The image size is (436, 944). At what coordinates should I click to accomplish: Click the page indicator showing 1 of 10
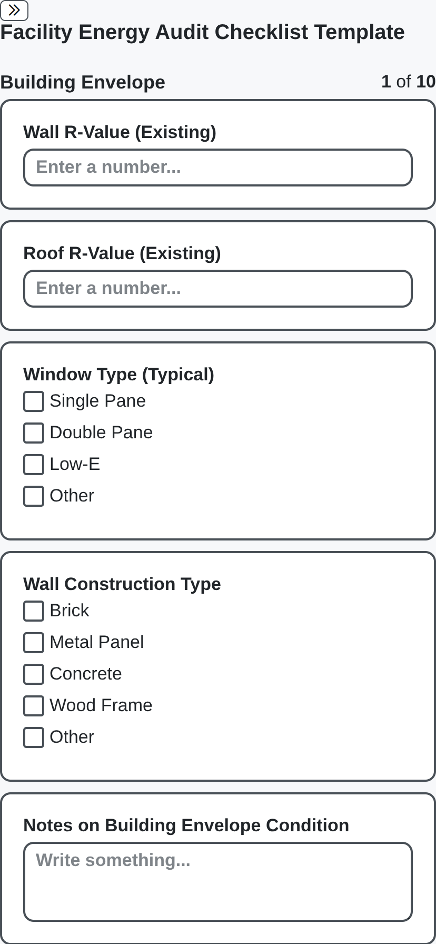pos(408,82)
